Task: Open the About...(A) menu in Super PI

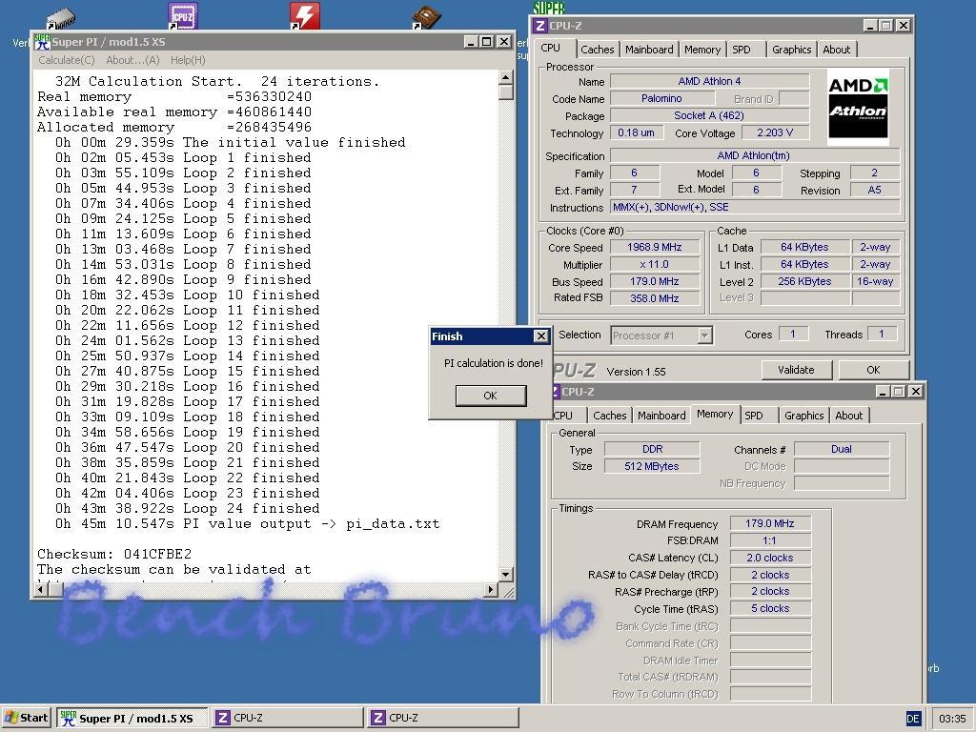Action: [x=132, y=60]
